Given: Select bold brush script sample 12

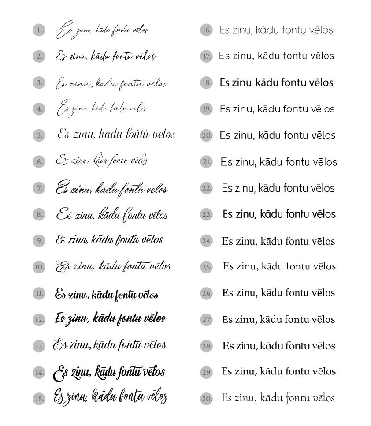Looking at the screenshot, I should pyautogui.click(x=110, y=318).
